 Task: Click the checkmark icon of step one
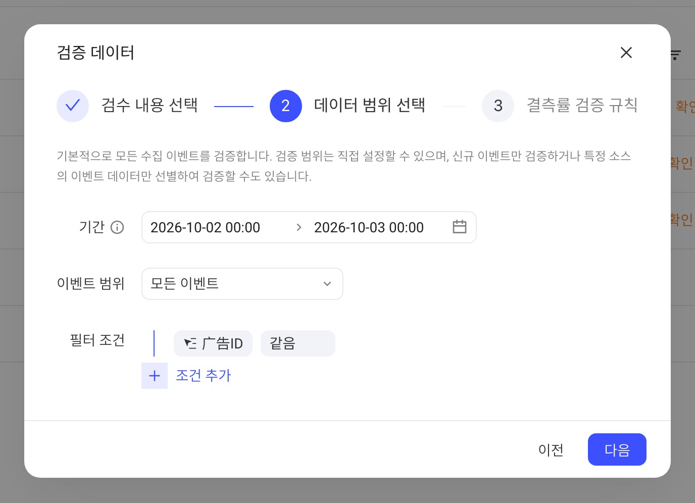point(73,106)
